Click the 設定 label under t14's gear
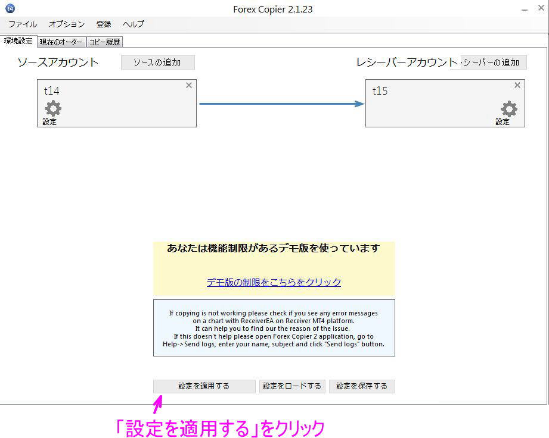This screenshot has height=438, width=549. 50,121
